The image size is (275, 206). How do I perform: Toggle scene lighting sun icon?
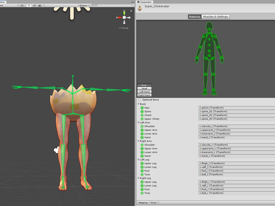[29, 5]
